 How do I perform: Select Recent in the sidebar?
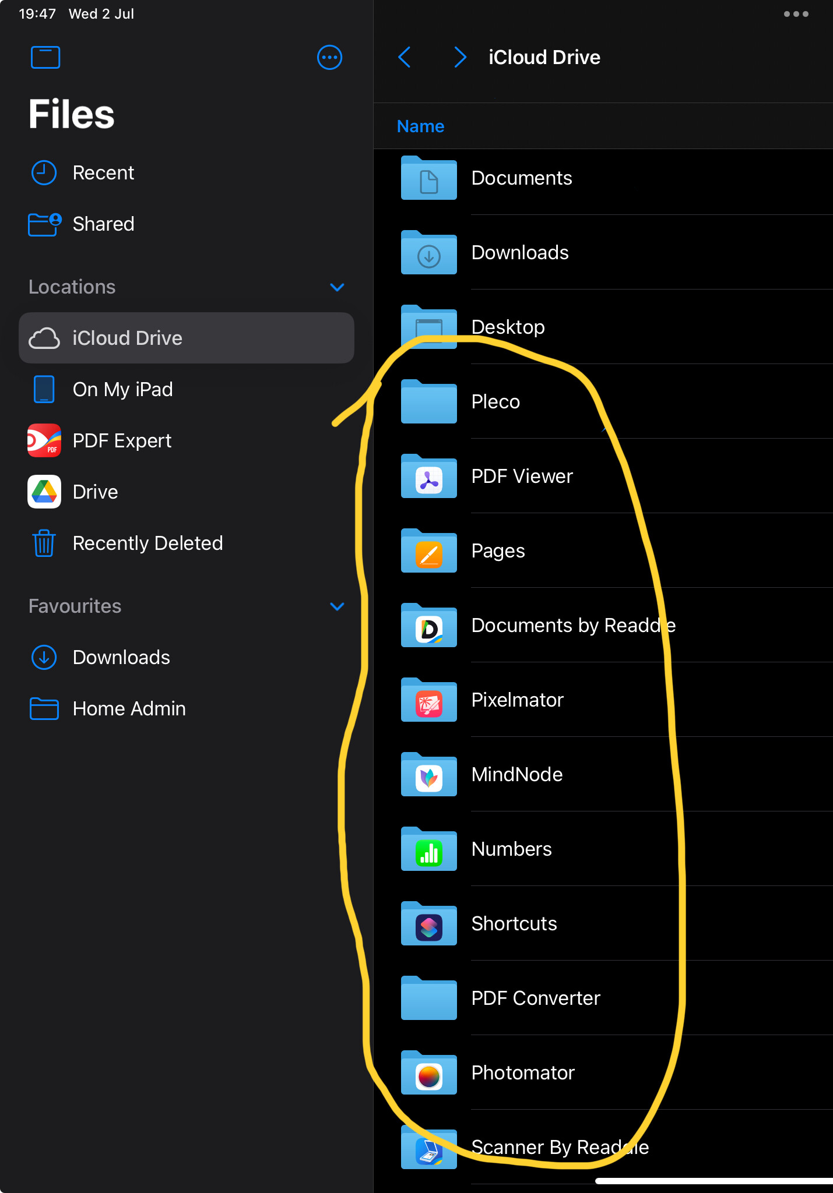point(103,173)
